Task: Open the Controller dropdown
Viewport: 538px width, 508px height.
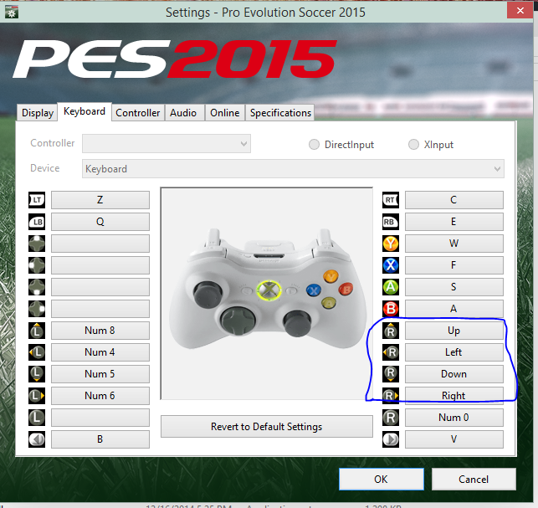Action: [x=167, y=143]
